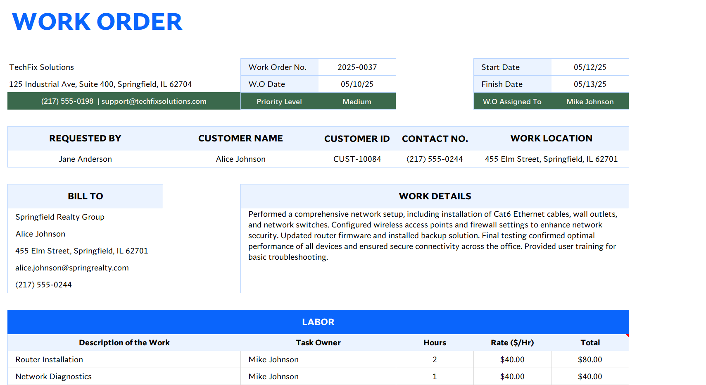Screen dimensions: 706x385
Task: Click the Hours column header
Action: click(x=435, y=343)
